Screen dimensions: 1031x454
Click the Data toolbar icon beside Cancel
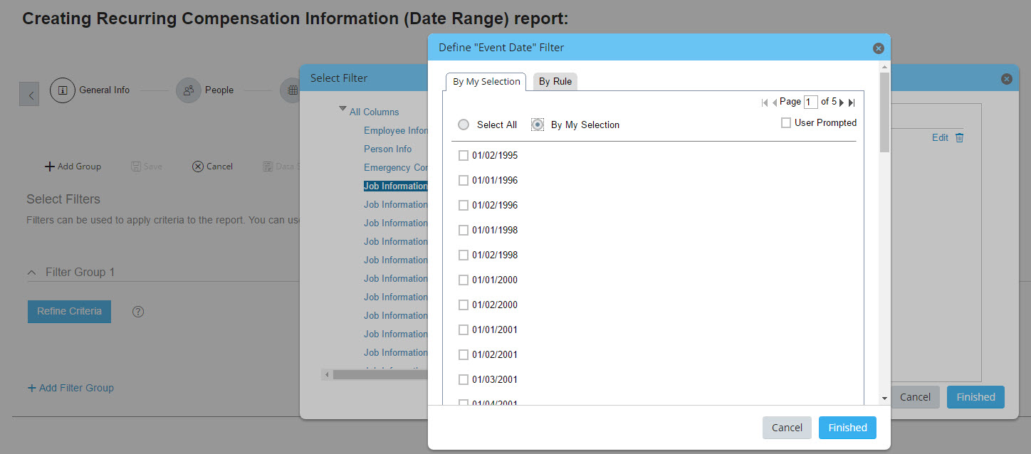click(x=268, y=167)
